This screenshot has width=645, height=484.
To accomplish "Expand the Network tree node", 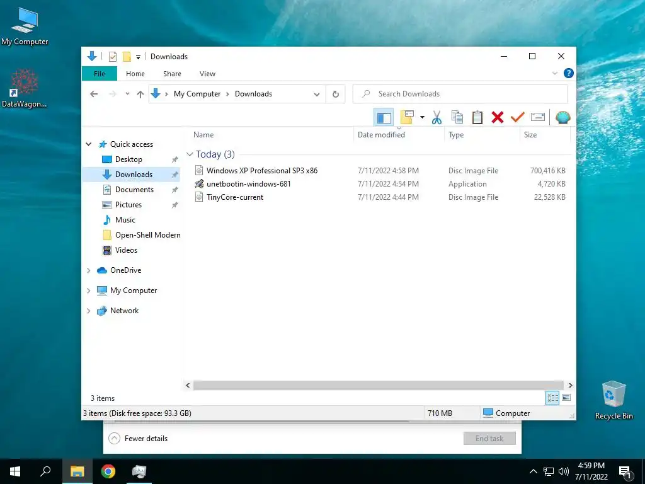I will pyautogui.click(x=88, y=311).
